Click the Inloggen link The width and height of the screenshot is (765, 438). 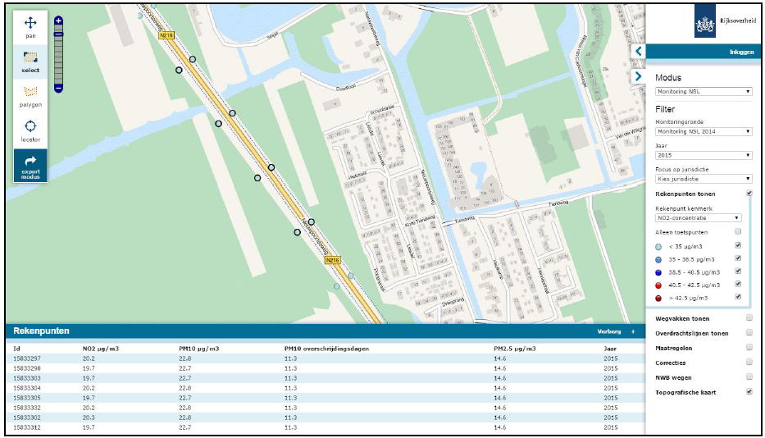[x=741, y=52]
